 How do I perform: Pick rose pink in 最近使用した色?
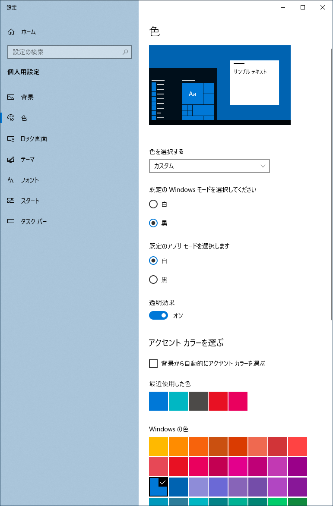click(238, 401)
